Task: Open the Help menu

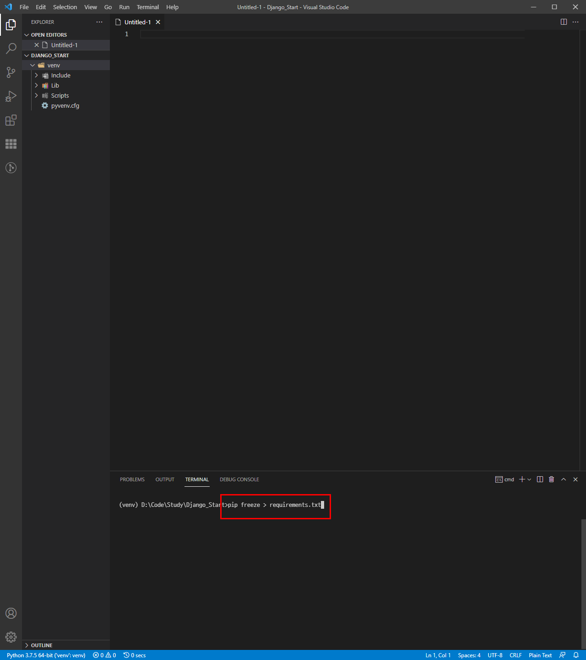Action: tap(173, 7)
